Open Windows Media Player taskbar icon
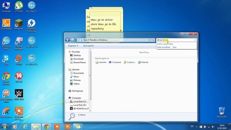Viewport: 231px width, 130px height. pos(14,127)
